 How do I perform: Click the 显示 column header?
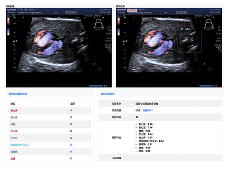(x=73, y=104)
